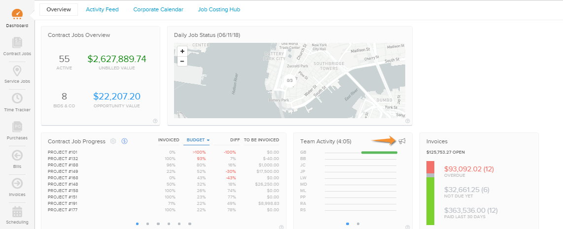Zoom in on the map
The width and height of the screenshot is (563, 229).
182,51
